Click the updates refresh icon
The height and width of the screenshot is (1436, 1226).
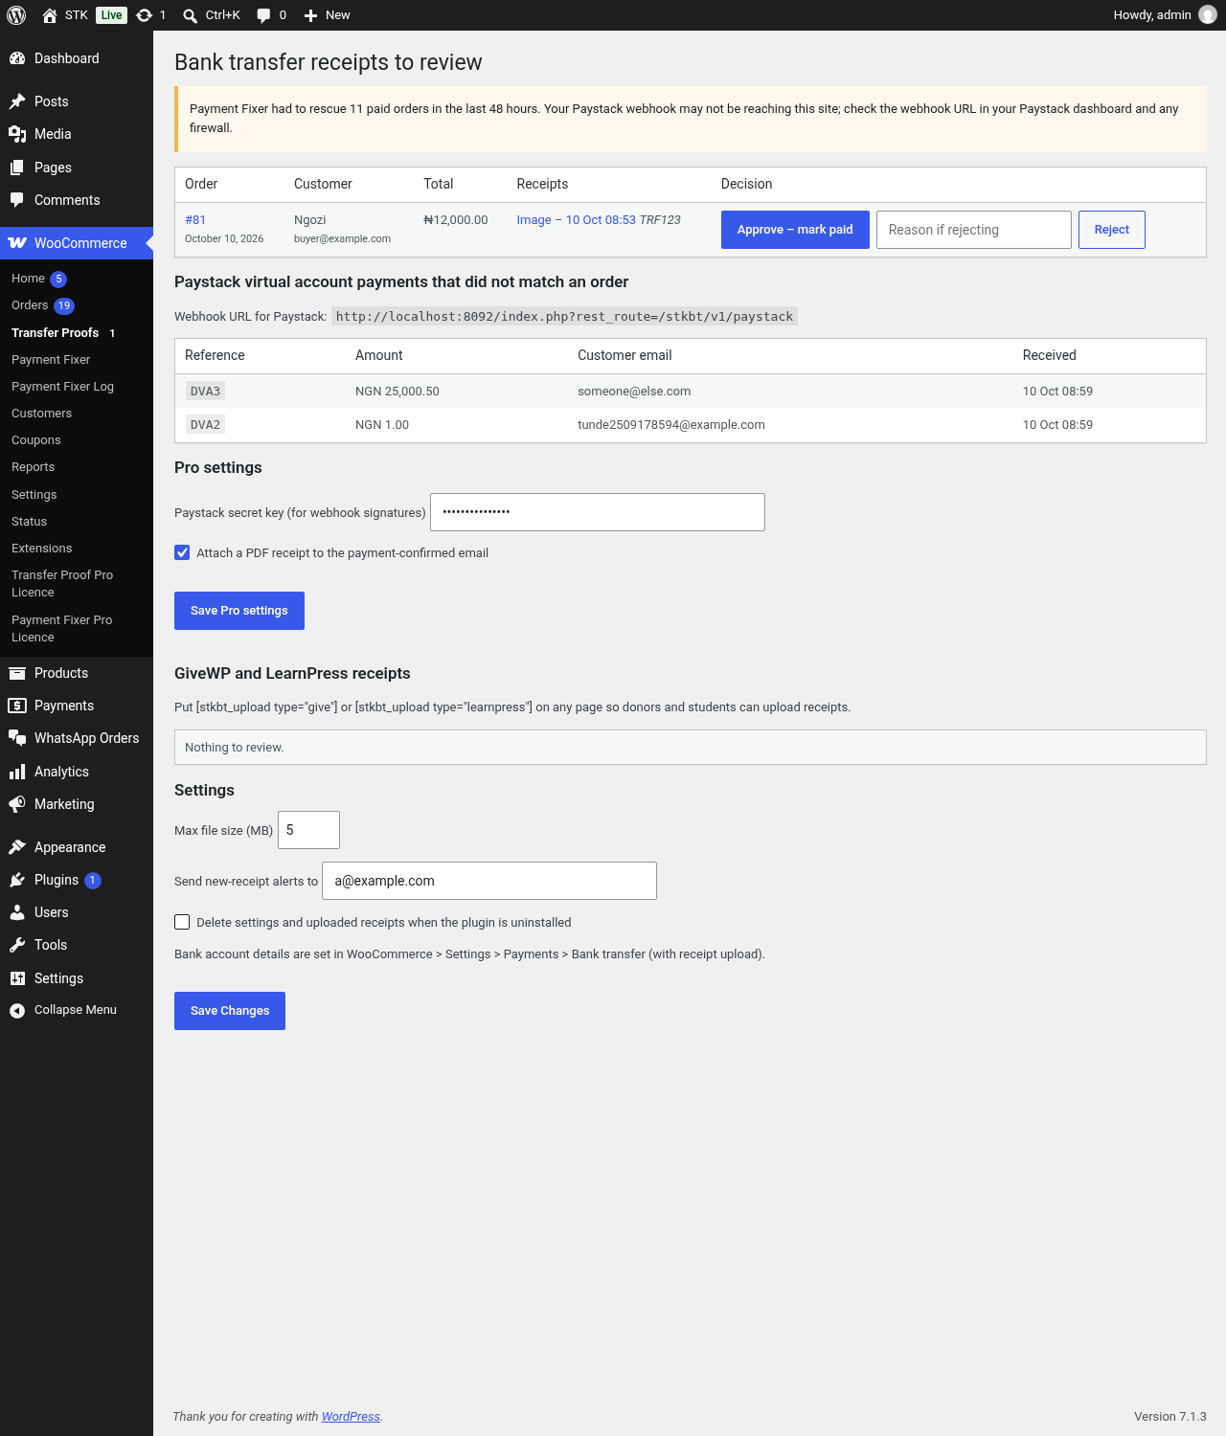[144, 15]
